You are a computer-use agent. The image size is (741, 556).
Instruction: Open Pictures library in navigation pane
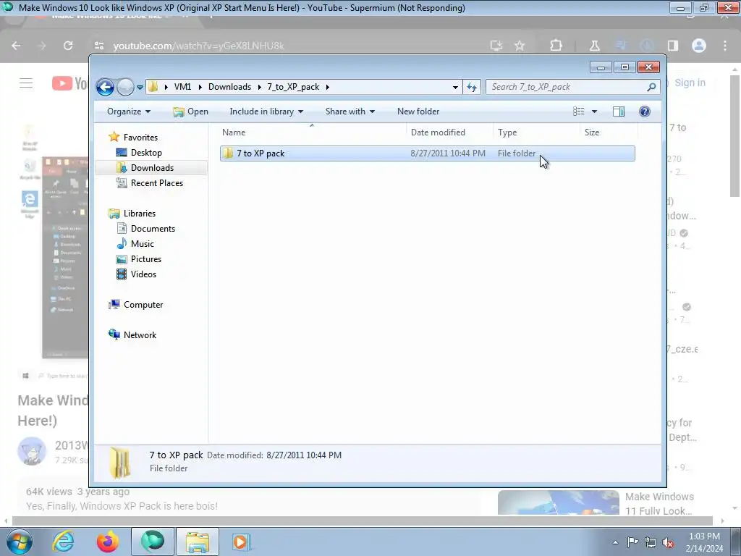point(145,259)
